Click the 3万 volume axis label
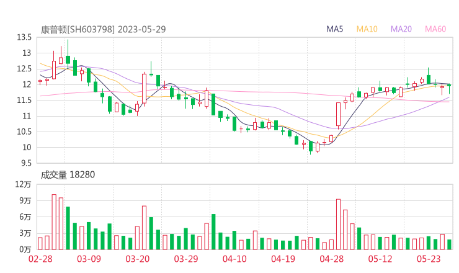Viewport: 459px width, 273px height. click(x=25, y=233)
